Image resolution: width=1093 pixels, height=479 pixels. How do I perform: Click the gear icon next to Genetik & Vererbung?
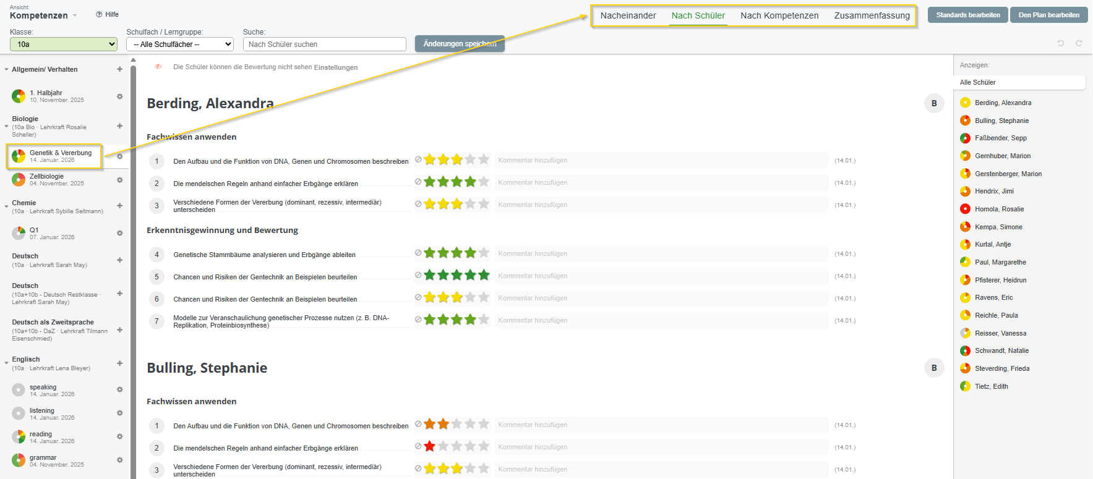click(120, 156)
